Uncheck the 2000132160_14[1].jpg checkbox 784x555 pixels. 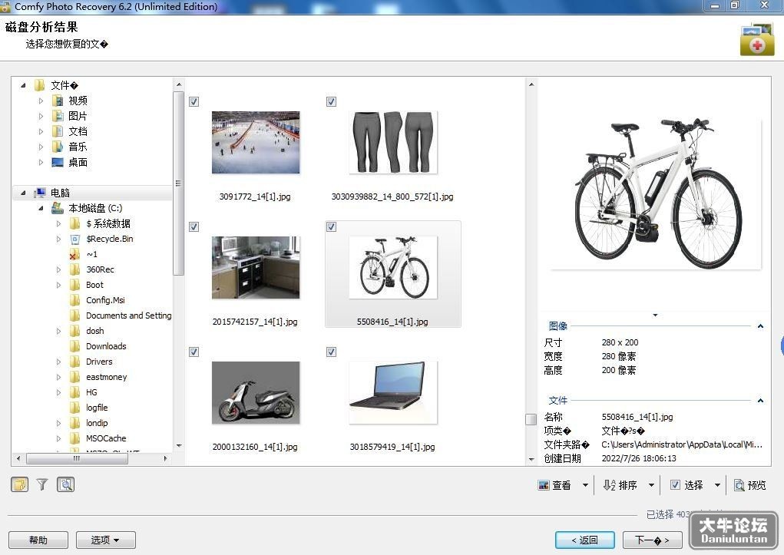[x=194, y=352]
